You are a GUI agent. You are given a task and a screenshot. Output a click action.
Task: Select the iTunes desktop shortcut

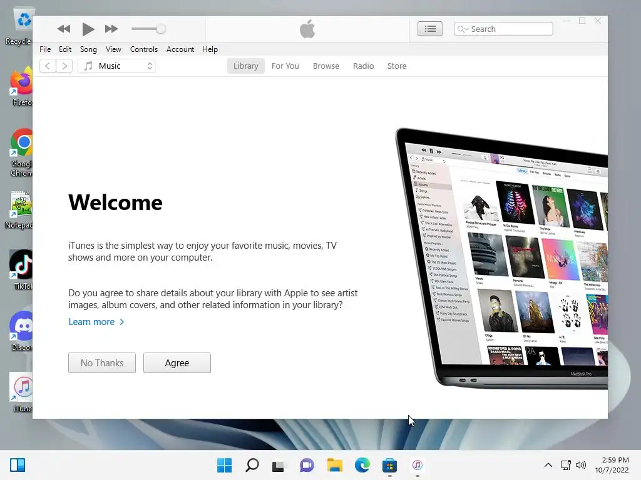pos(22,392)
